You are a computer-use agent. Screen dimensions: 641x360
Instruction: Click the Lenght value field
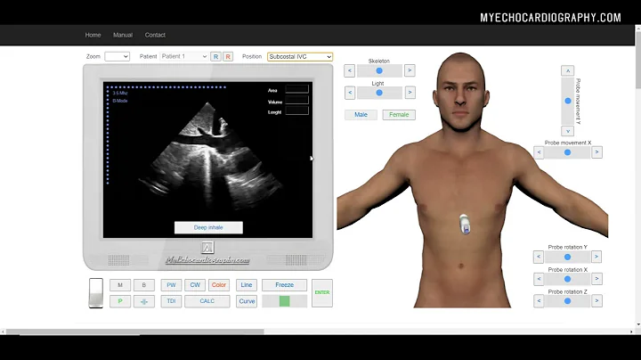tap(297, 110)
